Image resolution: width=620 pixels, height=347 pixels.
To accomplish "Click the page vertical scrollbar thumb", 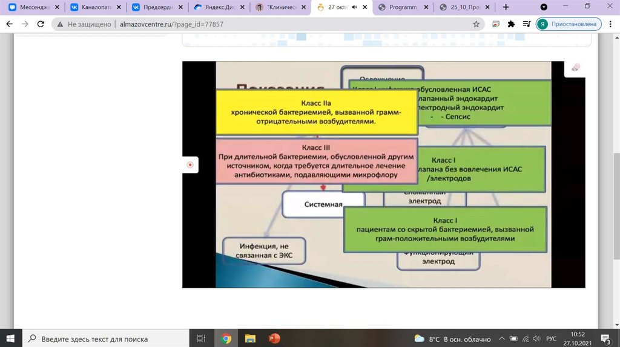I will click(x=617, y=207).
